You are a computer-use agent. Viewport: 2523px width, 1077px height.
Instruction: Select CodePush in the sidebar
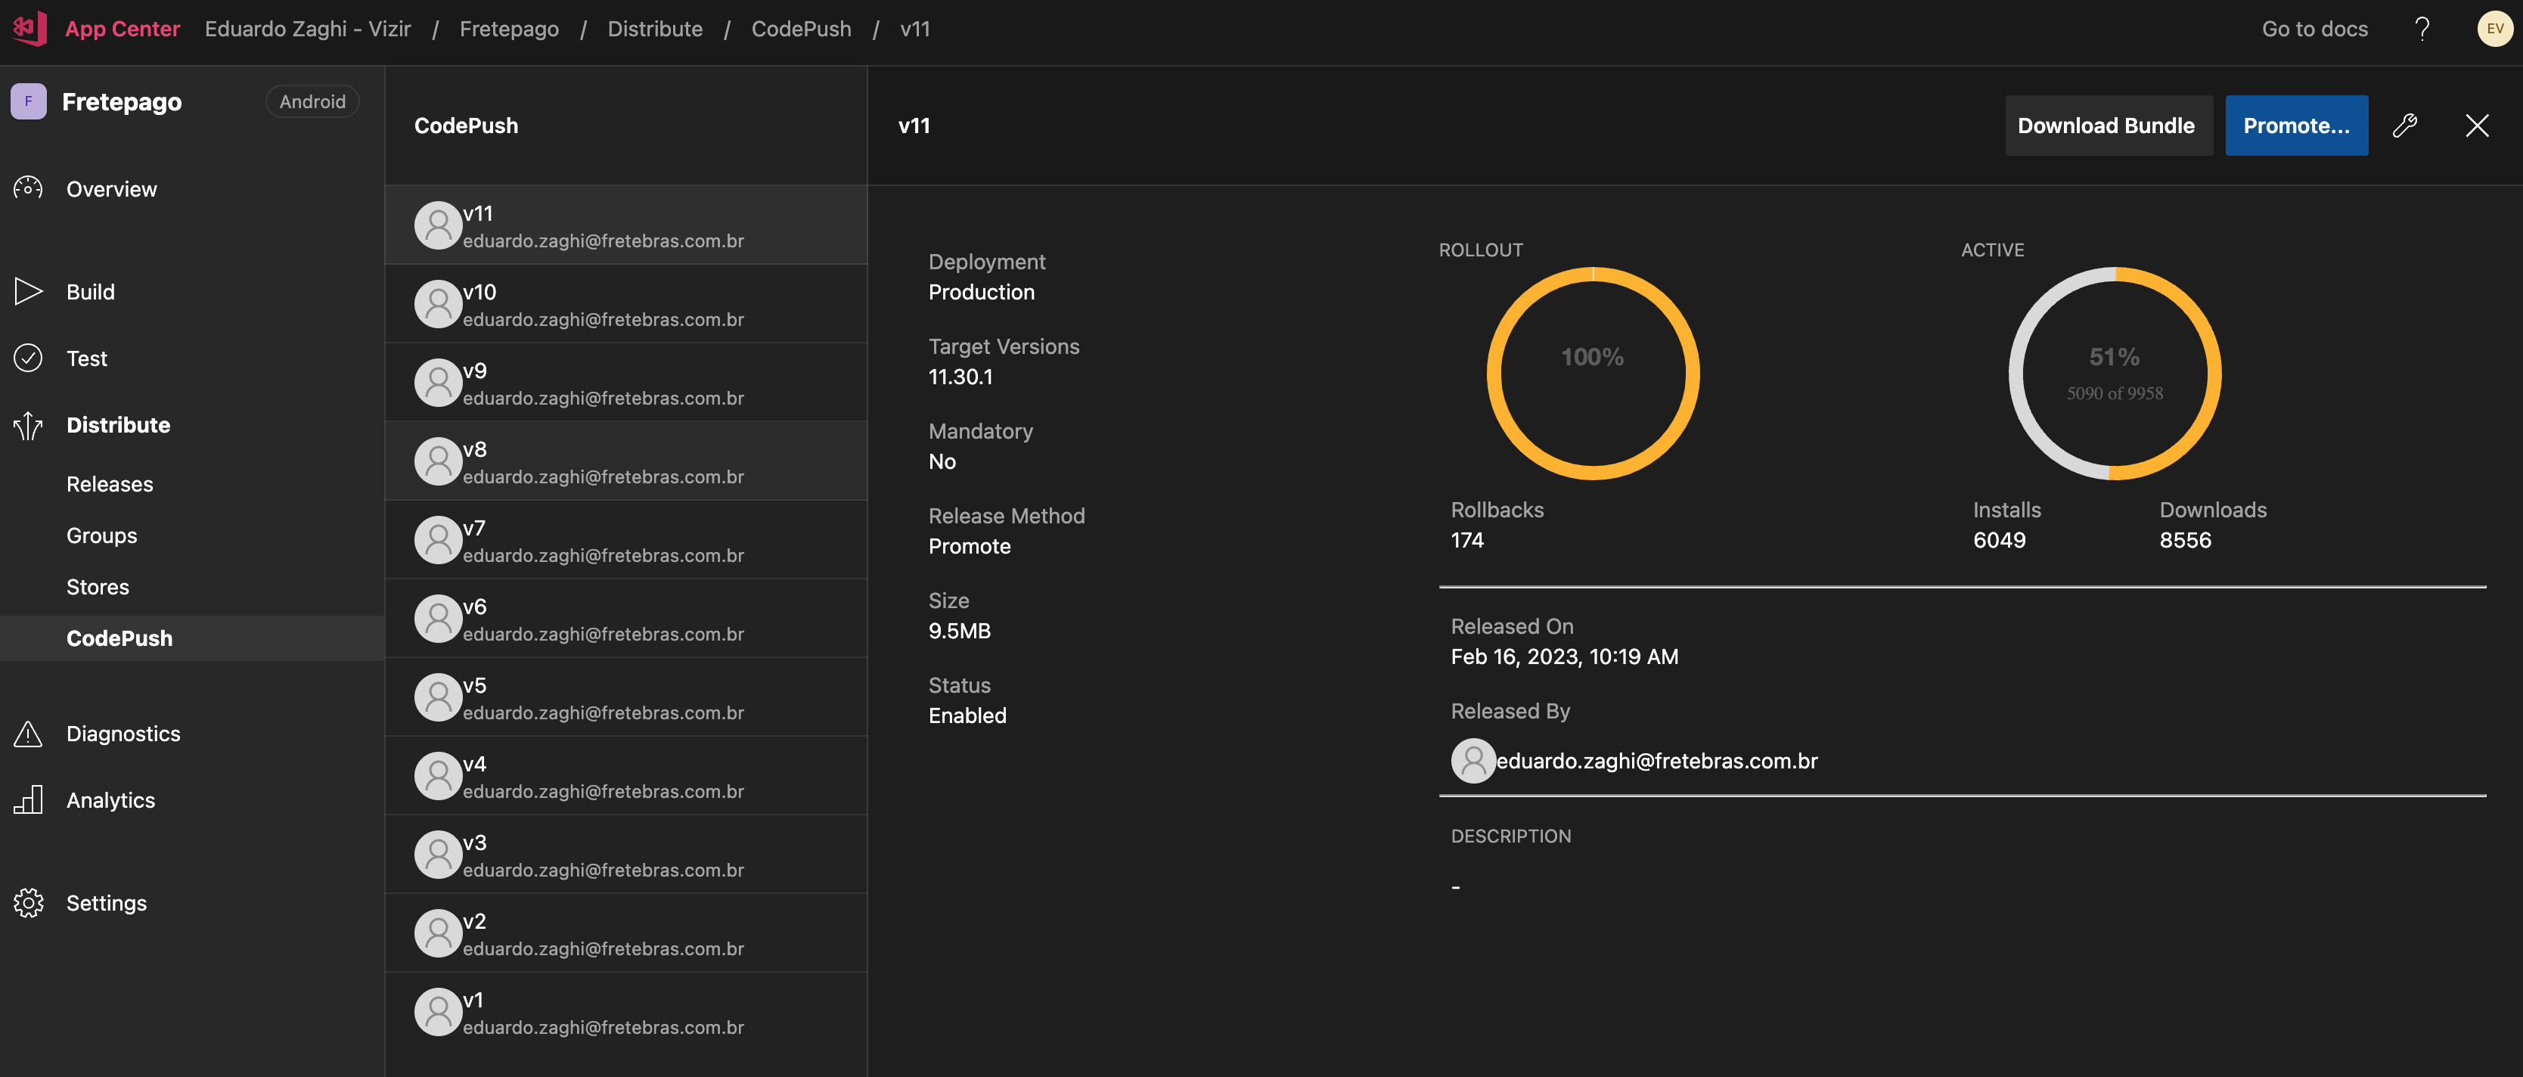pyautogui.click(x=192, y=638)
